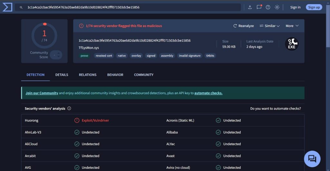Switch to the Details tab
Screen dimensions: 330x171
[62, 75]
